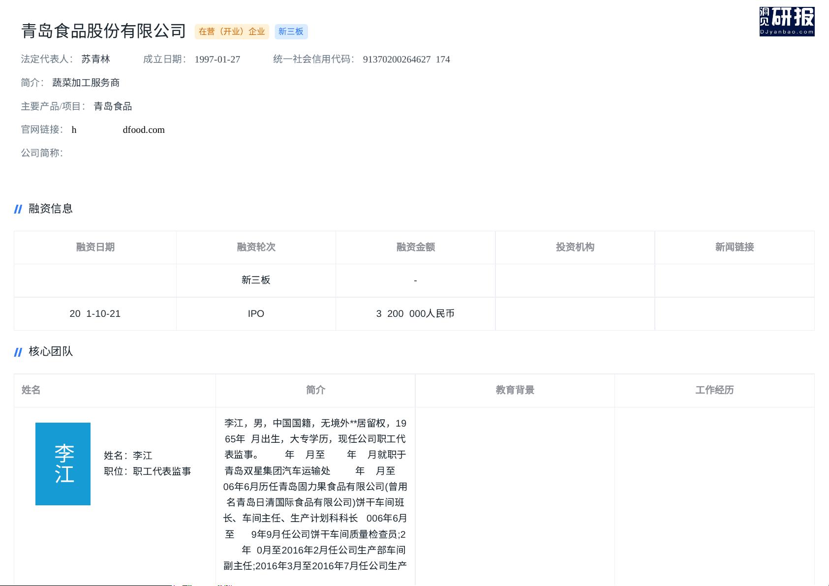The image size is (829, 586).
Task: Click the 1-10-21 financing date cell
Action: pos(95,313)
